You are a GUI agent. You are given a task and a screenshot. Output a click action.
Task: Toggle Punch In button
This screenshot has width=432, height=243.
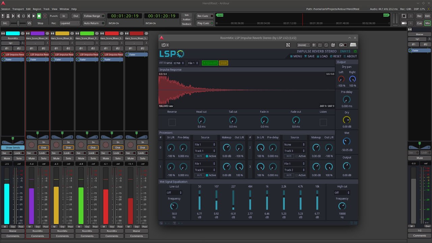[x=63, y=16]
